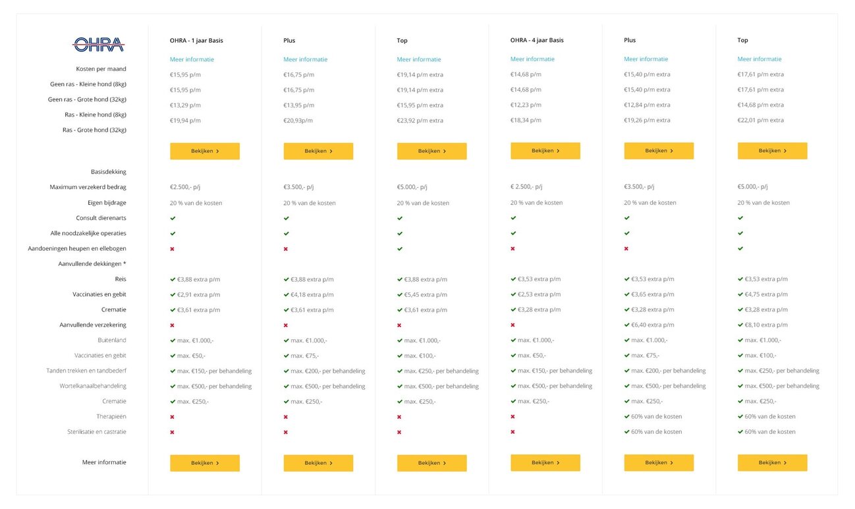This screenshot has width=855, height=509.
Task: Click the €13,95 p/m price
Action: click(299, 105)
